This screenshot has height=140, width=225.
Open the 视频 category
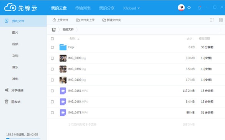15,44
